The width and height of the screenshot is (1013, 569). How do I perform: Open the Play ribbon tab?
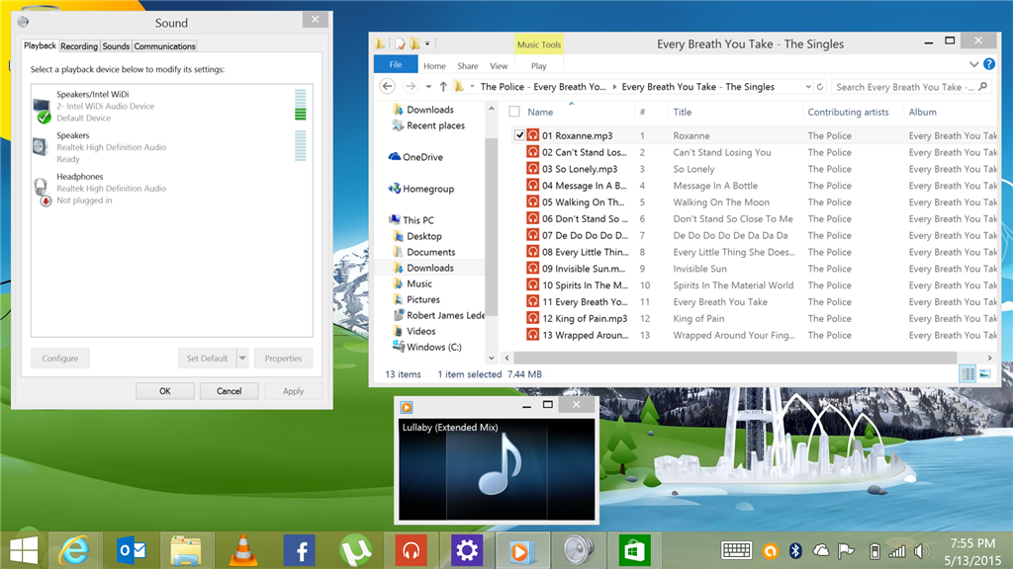point(539,66)
